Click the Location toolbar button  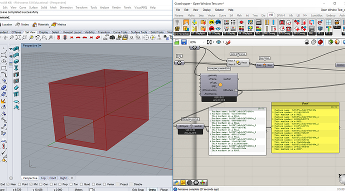pos(6,24)
